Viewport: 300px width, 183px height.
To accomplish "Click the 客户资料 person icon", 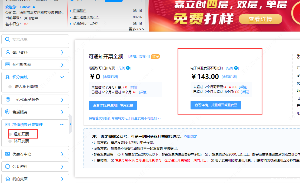I will (x=8, y=52).
